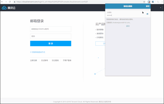Click the 忘记密码 forgot password link
The height and width of the screenshot is (104, 164).
coord(55,60)
